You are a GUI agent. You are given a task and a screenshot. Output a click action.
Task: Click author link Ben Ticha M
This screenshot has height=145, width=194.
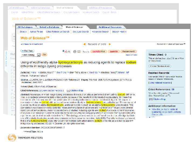pos(63,73)
